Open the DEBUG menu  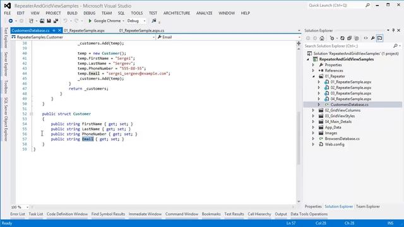point(89,13)
